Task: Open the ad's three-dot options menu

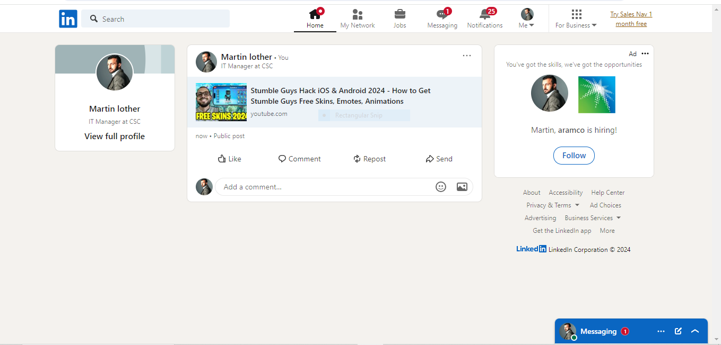Action: pos(645,53)
